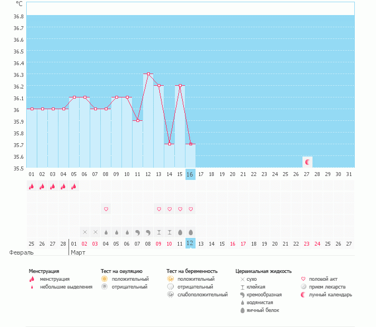Select the 35.9 temperature point on day 07
Viewport: 376px width, 327px height.
coord(138,120)
